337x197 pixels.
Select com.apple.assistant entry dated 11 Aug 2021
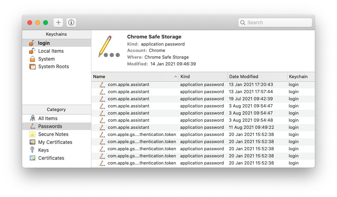128,127
